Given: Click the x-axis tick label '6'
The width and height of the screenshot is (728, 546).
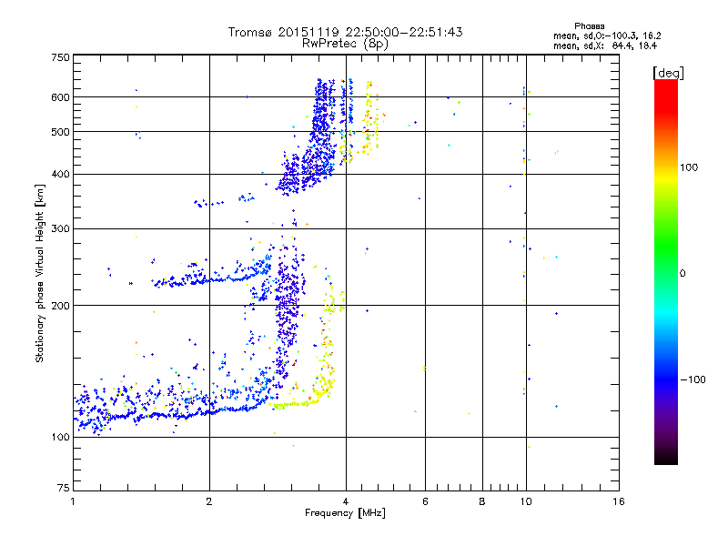Looking at the screenshot, I should pos(425,501).
